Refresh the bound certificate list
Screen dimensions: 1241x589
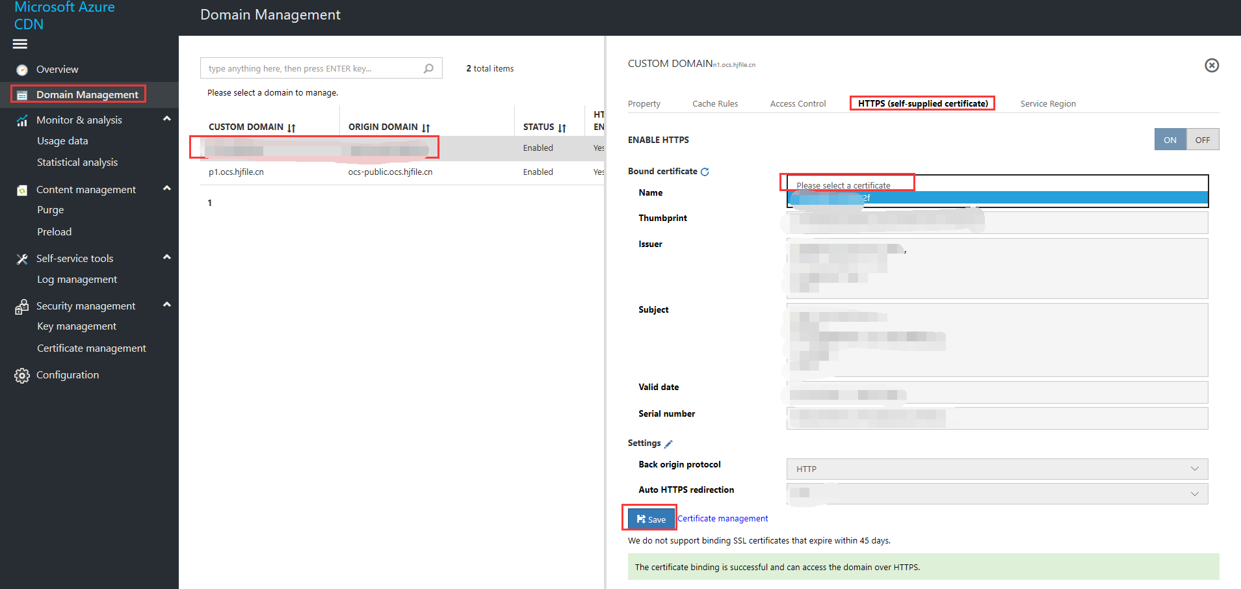click(x=705, y=172)
